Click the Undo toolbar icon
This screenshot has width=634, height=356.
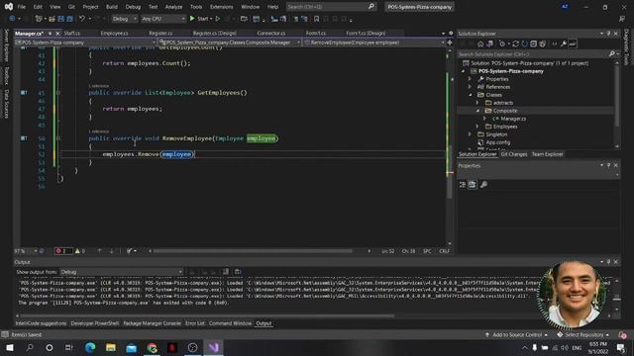82,19
